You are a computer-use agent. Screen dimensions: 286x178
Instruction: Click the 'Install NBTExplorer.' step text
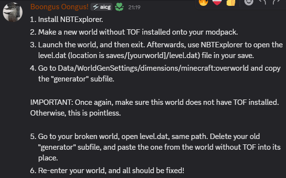click(x=70, y=20)
